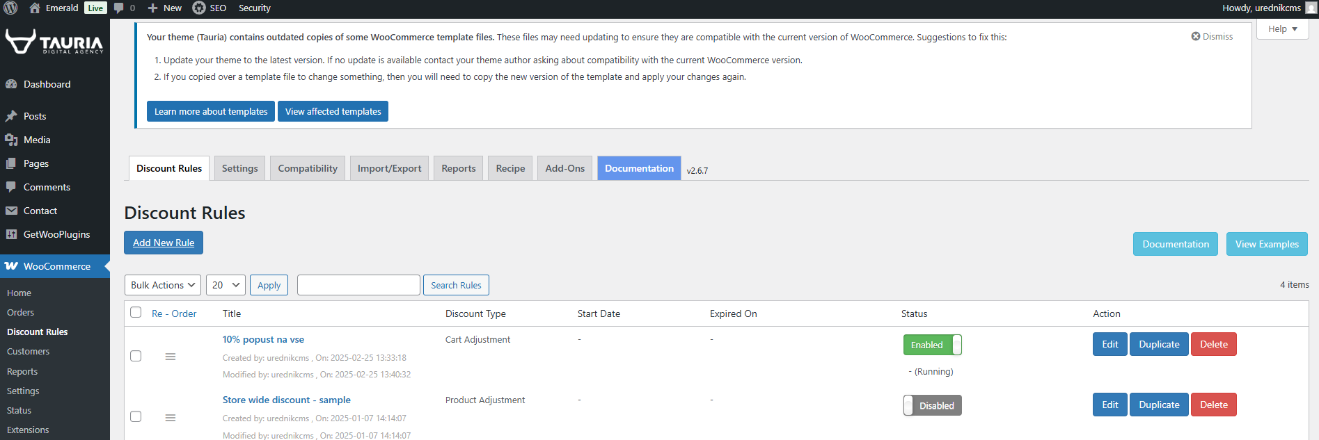Toggle off the Enabled switch for 10% popust
This screenshot has height=440, width=1319.
tap(933, 345)
